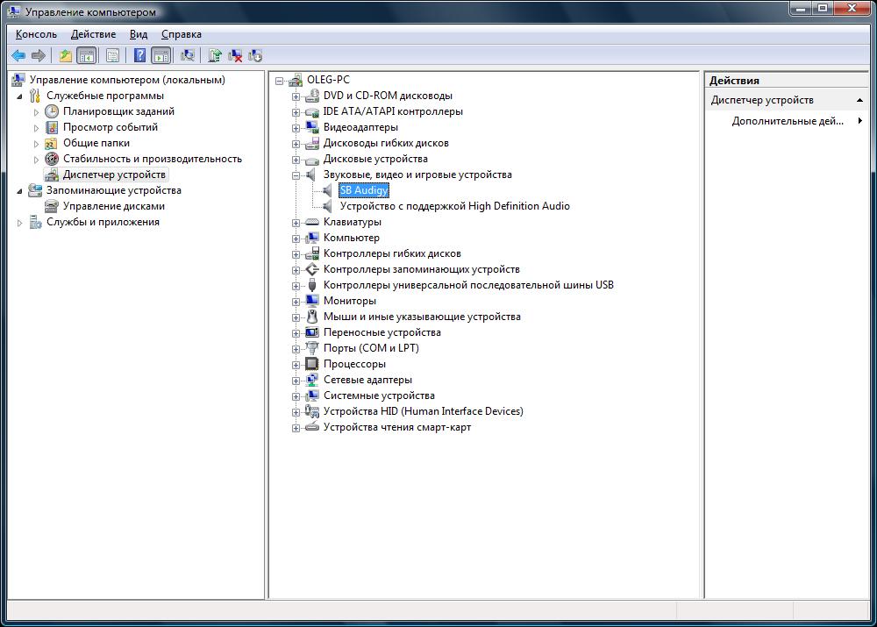Click the blue Help question mark icon
This screenshot has height=627, width=877.
[139, 56]
